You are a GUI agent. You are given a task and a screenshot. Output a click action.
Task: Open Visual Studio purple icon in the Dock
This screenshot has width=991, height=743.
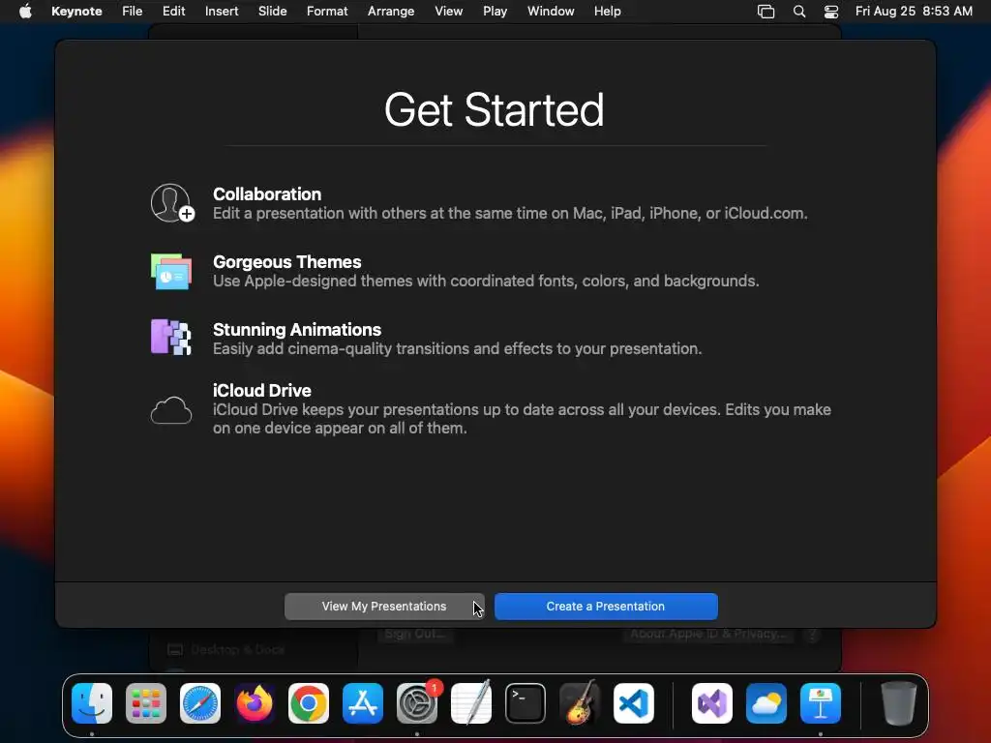pos(712,703)
